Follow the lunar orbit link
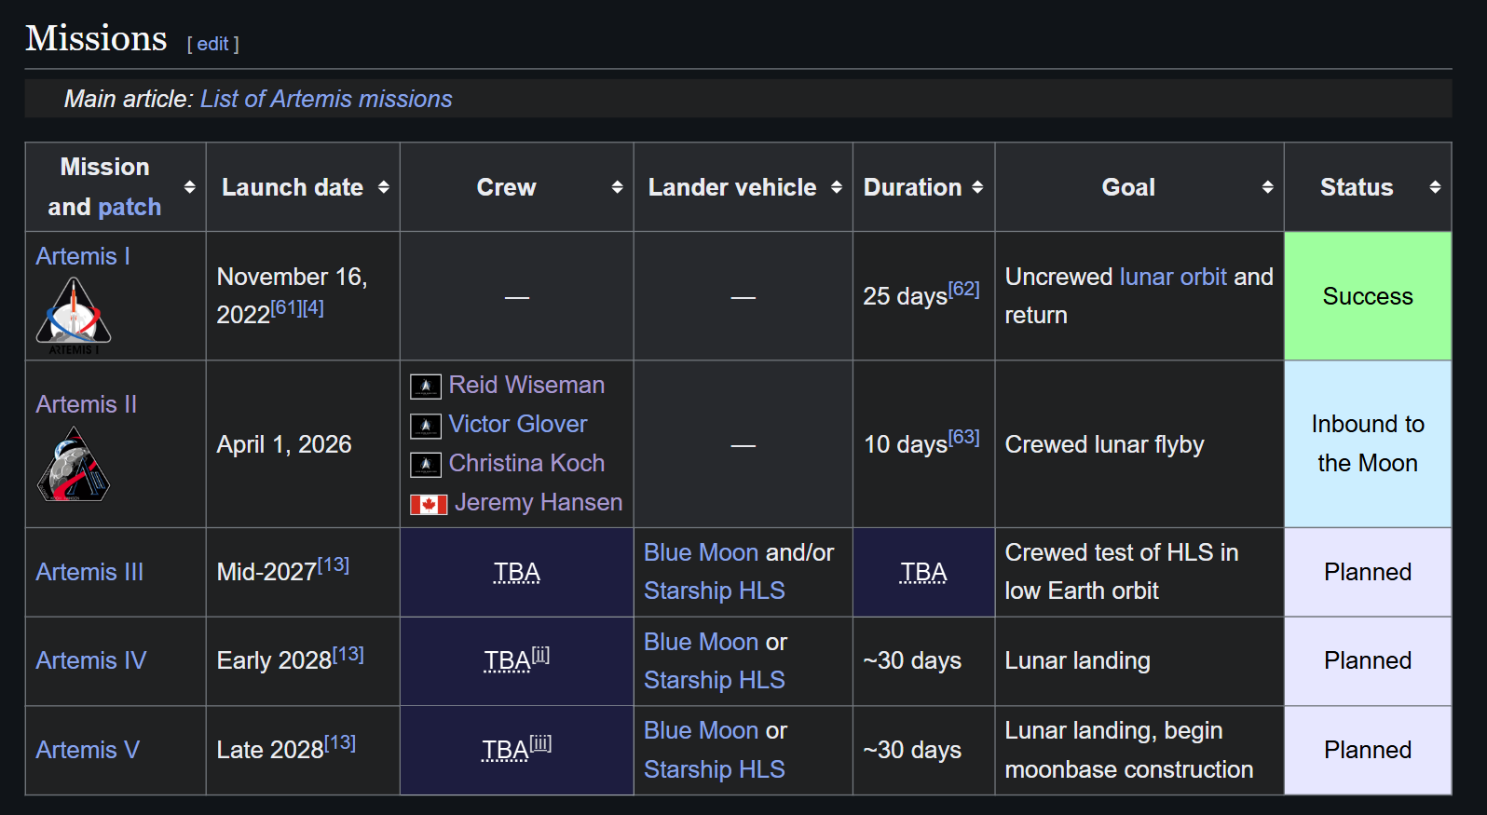 coord(1173,277)
